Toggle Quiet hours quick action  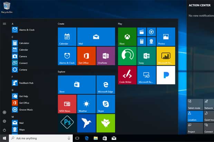[x=209, y=116]
